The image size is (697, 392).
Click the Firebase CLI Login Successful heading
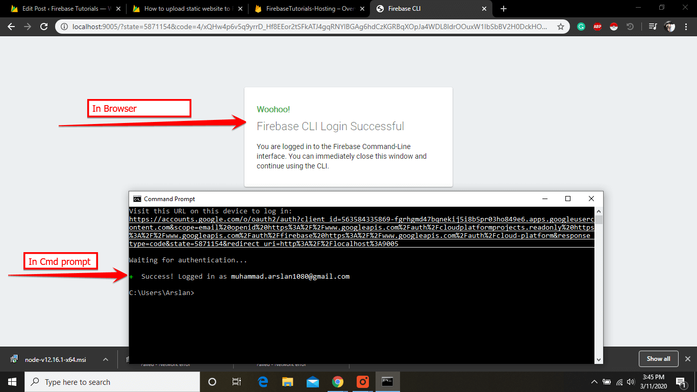coord(330,127)
